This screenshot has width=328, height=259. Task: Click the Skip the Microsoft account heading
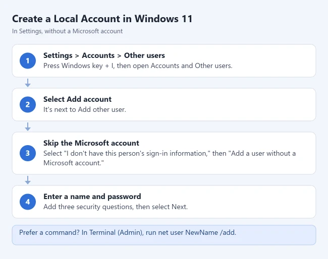pyautogui.click(x=91, y=143)
